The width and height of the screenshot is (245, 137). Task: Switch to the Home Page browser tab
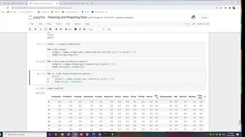(x=13, y=3)
